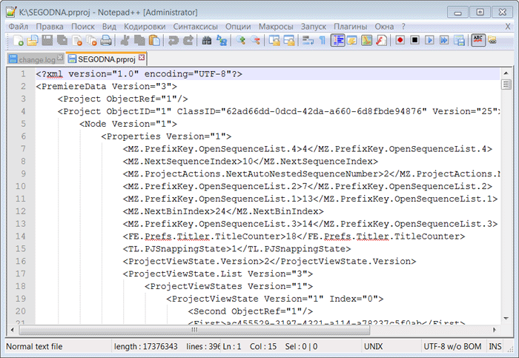Viewport: 519px width, 358px height.
Task: Click the folder with glasses plugin icon
Action: pyautogui.click(x=492, y=40)
